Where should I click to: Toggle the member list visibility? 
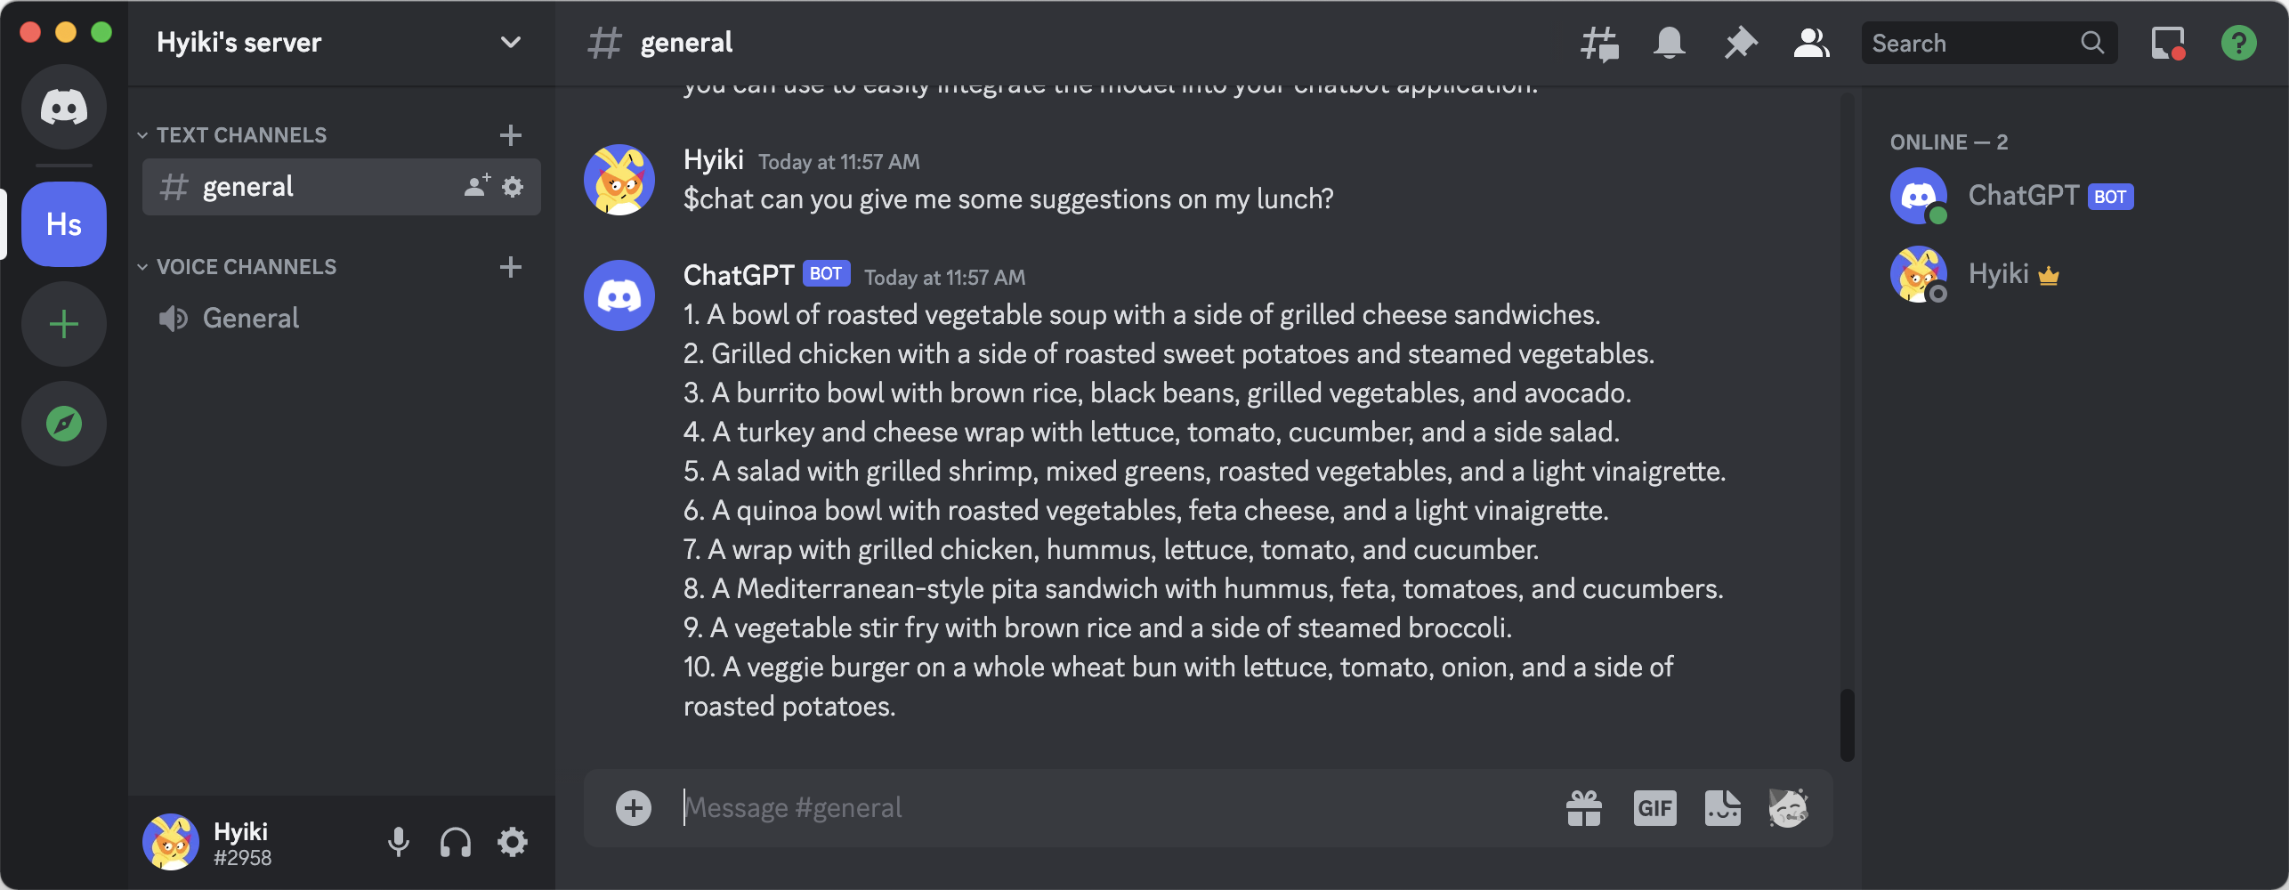1811,43
